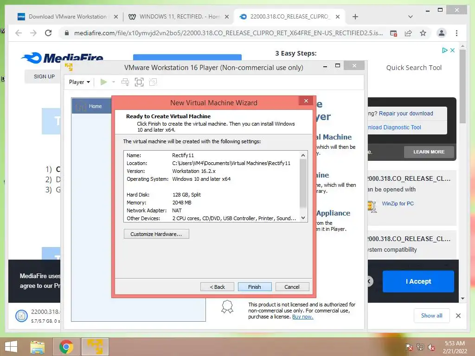The height and width of the screenshot is (356, 475).
Task: Click SIGN UP on MediaFire
Action: [44, 76]
